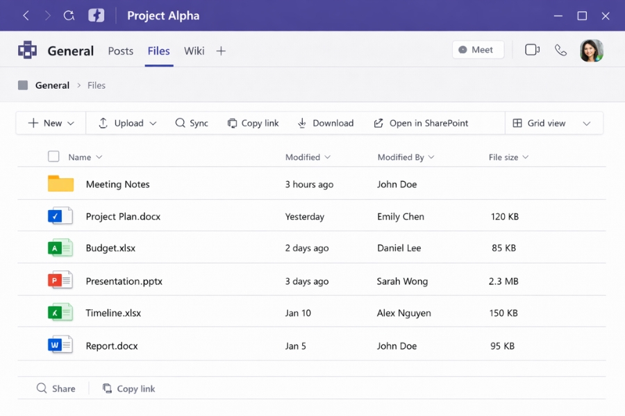Click the Share button at the bottom
The width and height of the screenshot is (625, 416).
[x=54, y=388]
